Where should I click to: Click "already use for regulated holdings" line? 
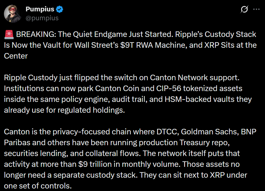pyautogui.click(x=64, y=110)
